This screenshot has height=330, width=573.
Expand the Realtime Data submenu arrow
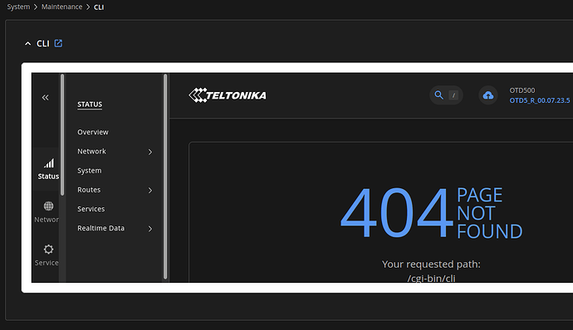(x=149, y=229)
